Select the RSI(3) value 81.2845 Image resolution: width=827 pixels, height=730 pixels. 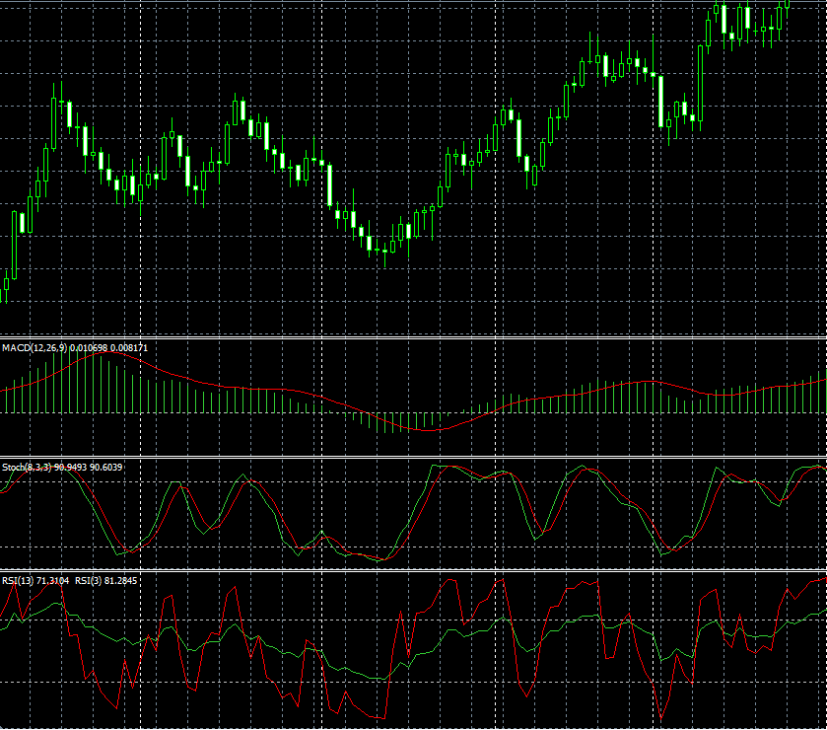point(121,581)
